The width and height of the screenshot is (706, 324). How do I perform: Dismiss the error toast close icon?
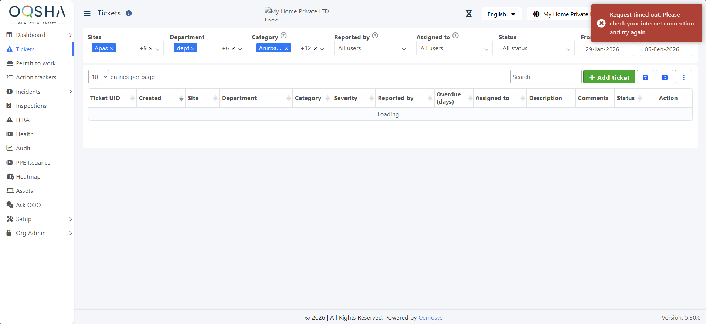(601, 23)
